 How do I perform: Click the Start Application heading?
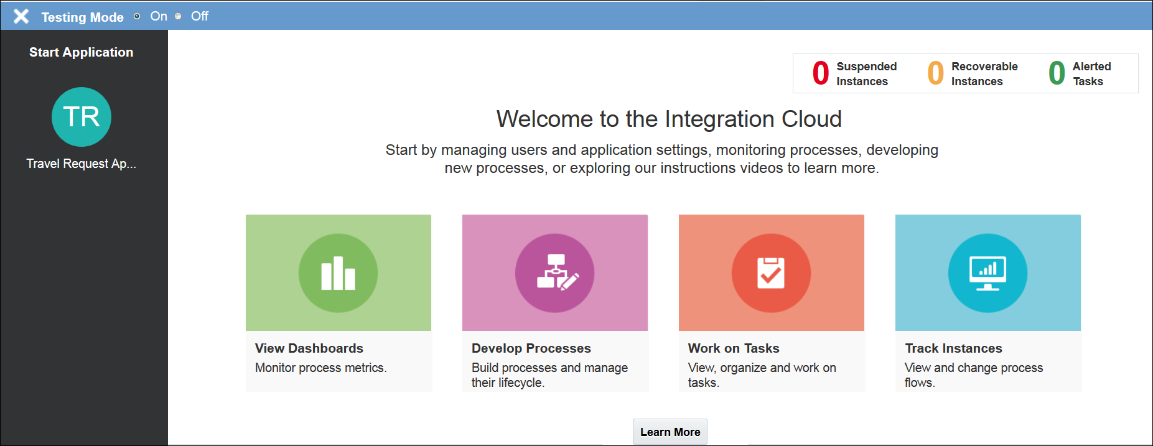82,52
